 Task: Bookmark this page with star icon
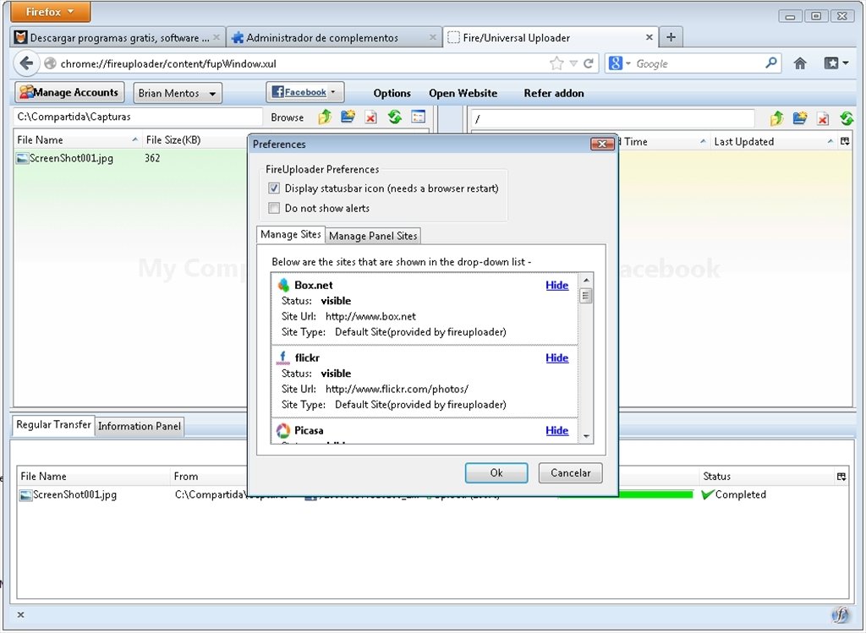556,63
